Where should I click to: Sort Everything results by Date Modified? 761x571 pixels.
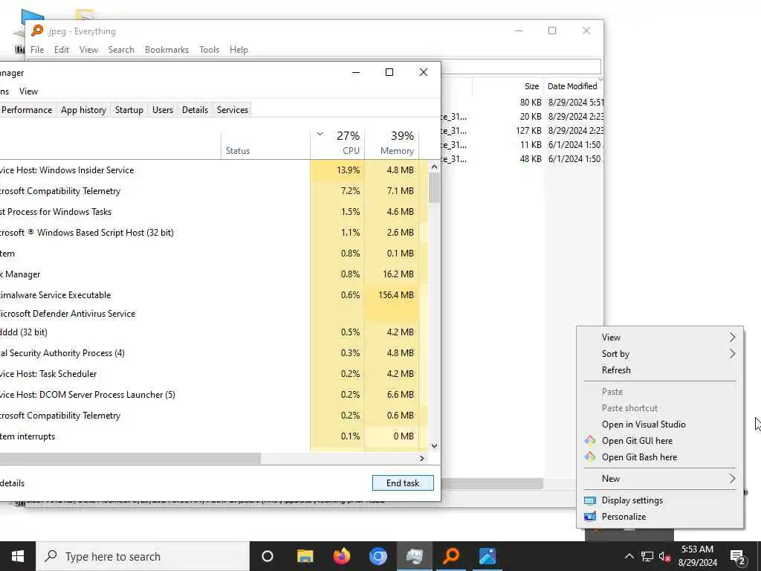tap(573, 86)
